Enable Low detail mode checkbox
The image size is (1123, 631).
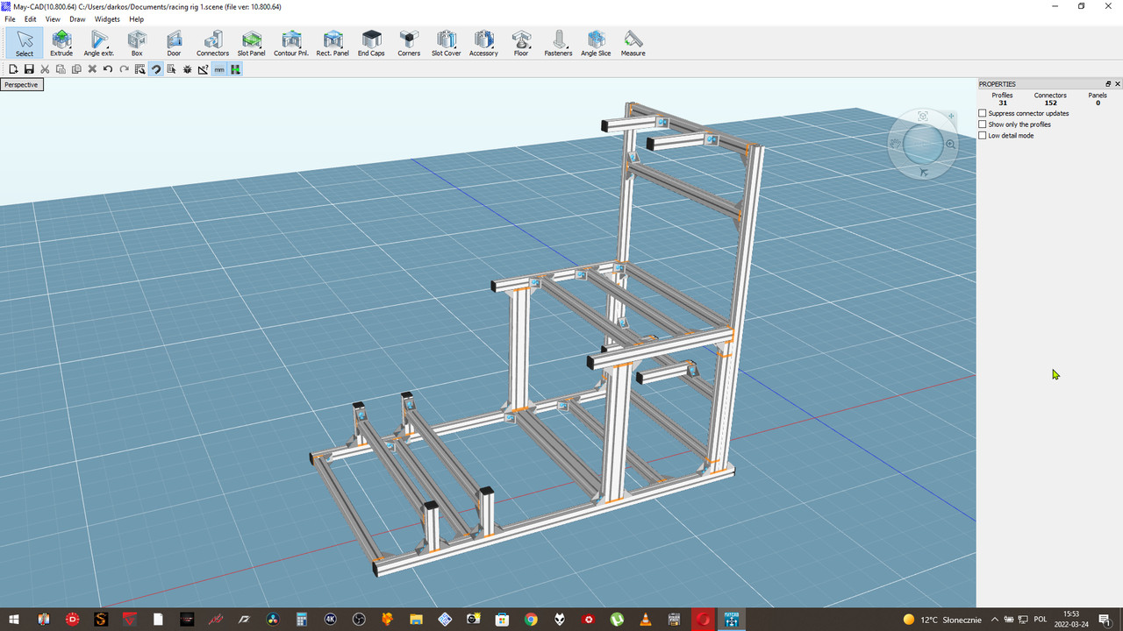pyautogui.click(x=983, y=136)
